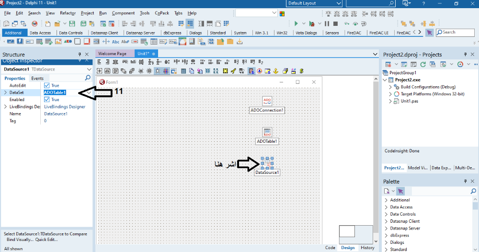Open the Default Layout dropdown
This screenshot has width=479, height=252.
(x=339, y=3)
